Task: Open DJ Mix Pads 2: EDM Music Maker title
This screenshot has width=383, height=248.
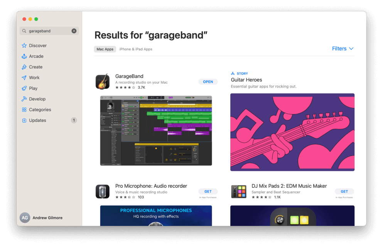Action: (x=289, y=186)
